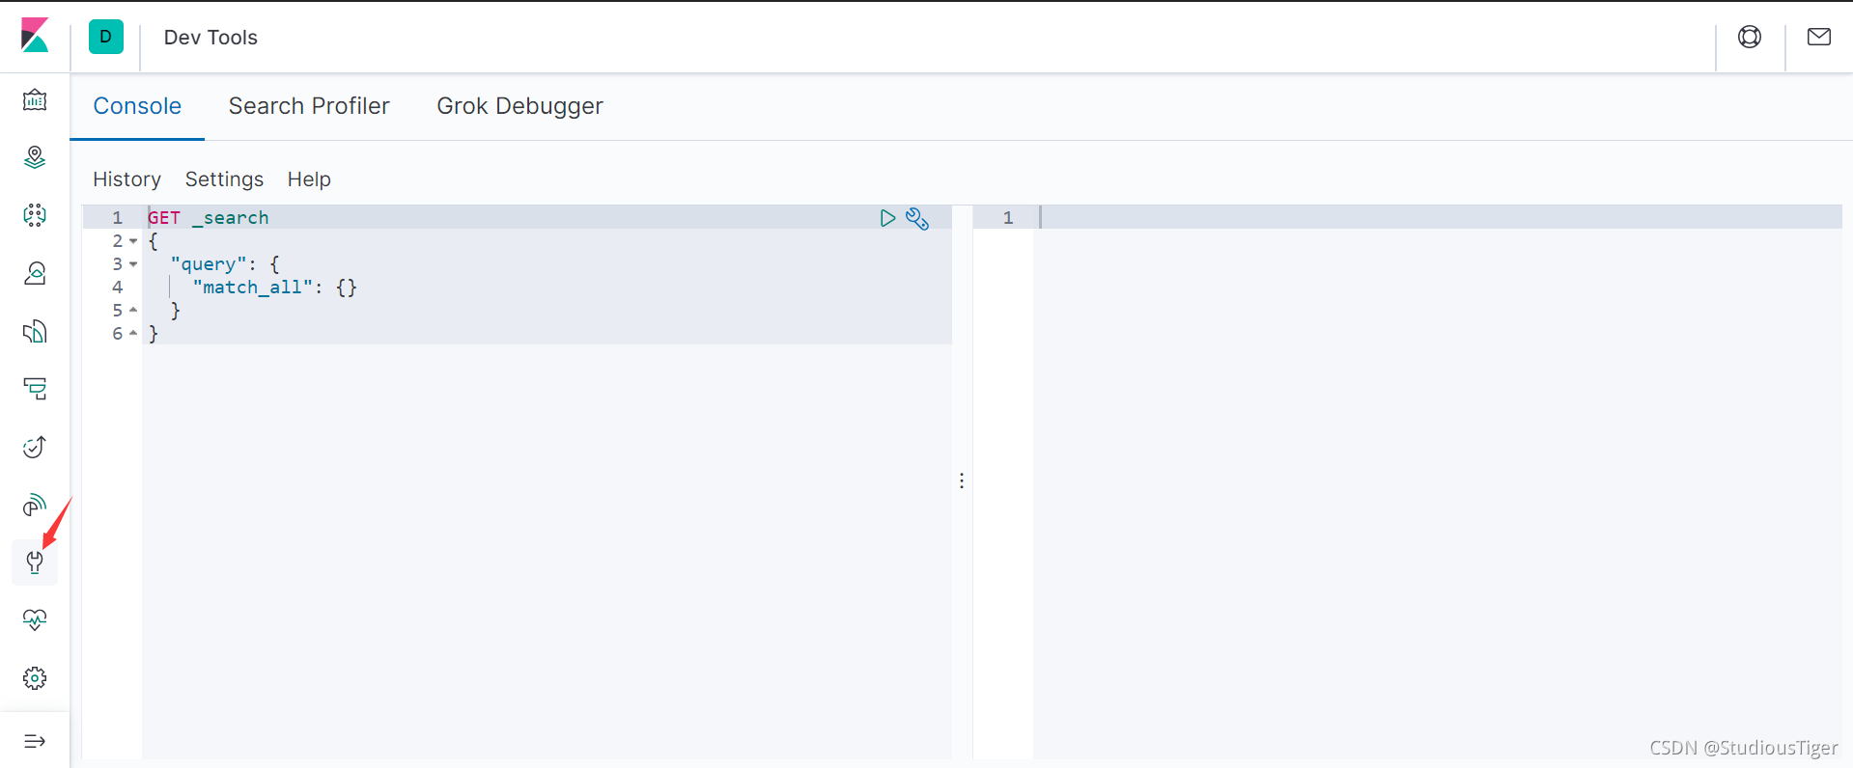Collapse code fold at line 3

133,264
